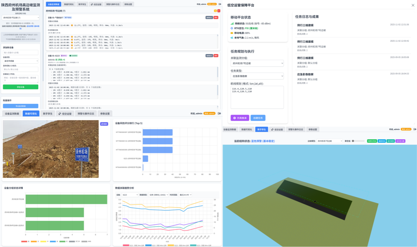Toggle the red 高 legend item in 设备分组状态详情

(x=24, y=241)
